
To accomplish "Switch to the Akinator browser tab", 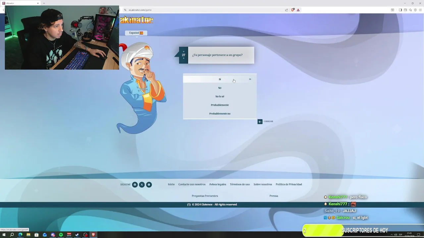I will (x=21, y=3).
